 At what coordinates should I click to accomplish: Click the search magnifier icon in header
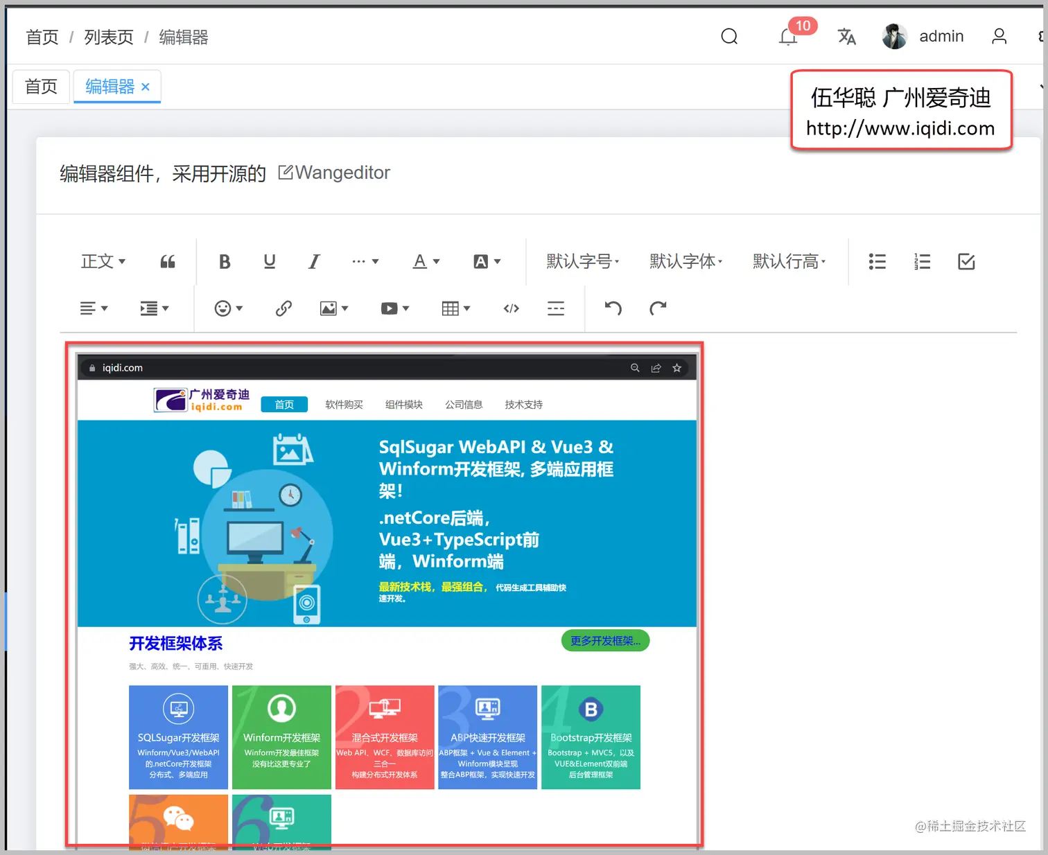pyautogui.click(x=729, y=36)
